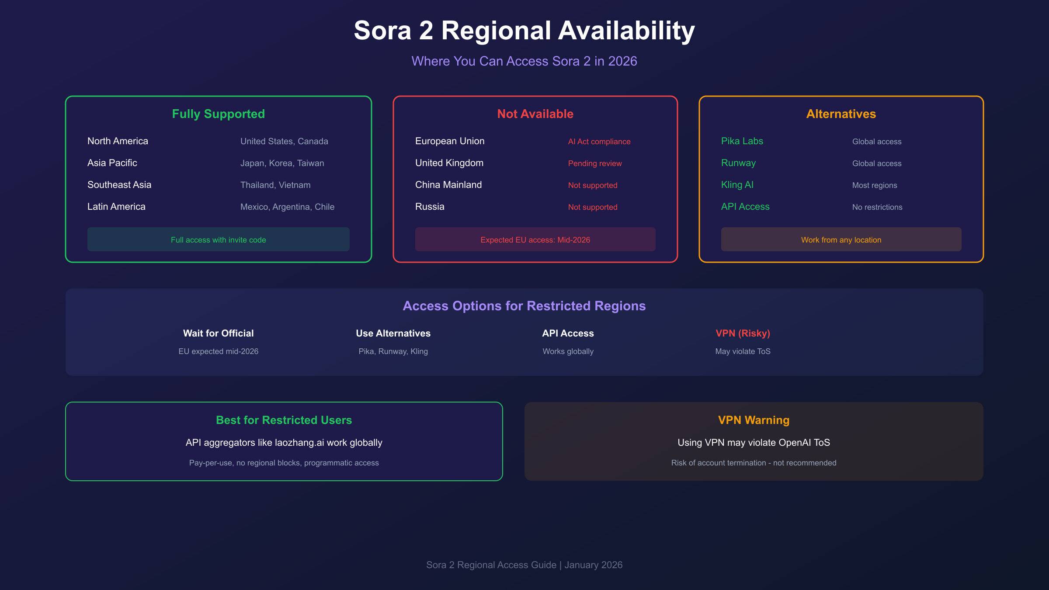This screenshot has width=1049, height=590.
Task: Click the "VPN Warning" panel title
Action: pos(754,420)
